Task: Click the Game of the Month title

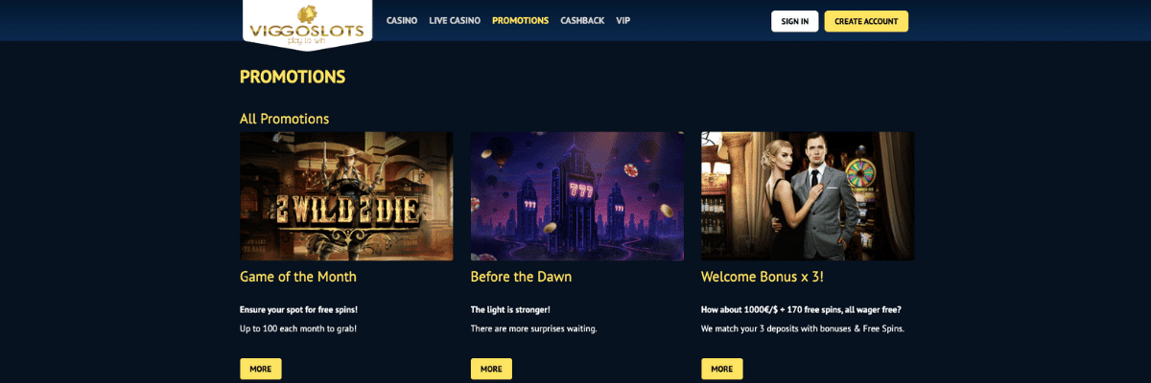Action: click(x=298, y=277)
